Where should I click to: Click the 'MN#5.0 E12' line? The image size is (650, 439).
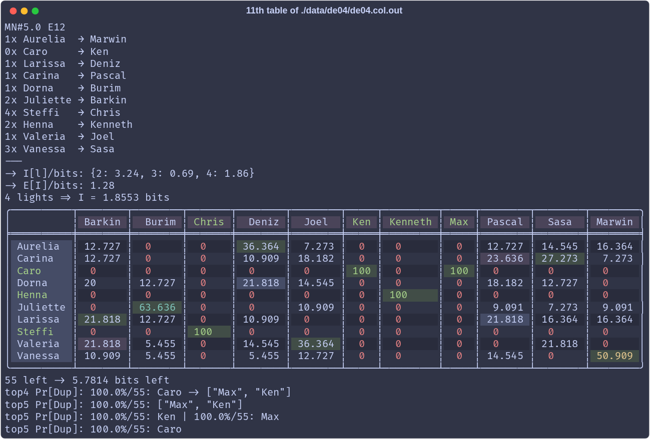pyautogui.click(x=35, y=27)
